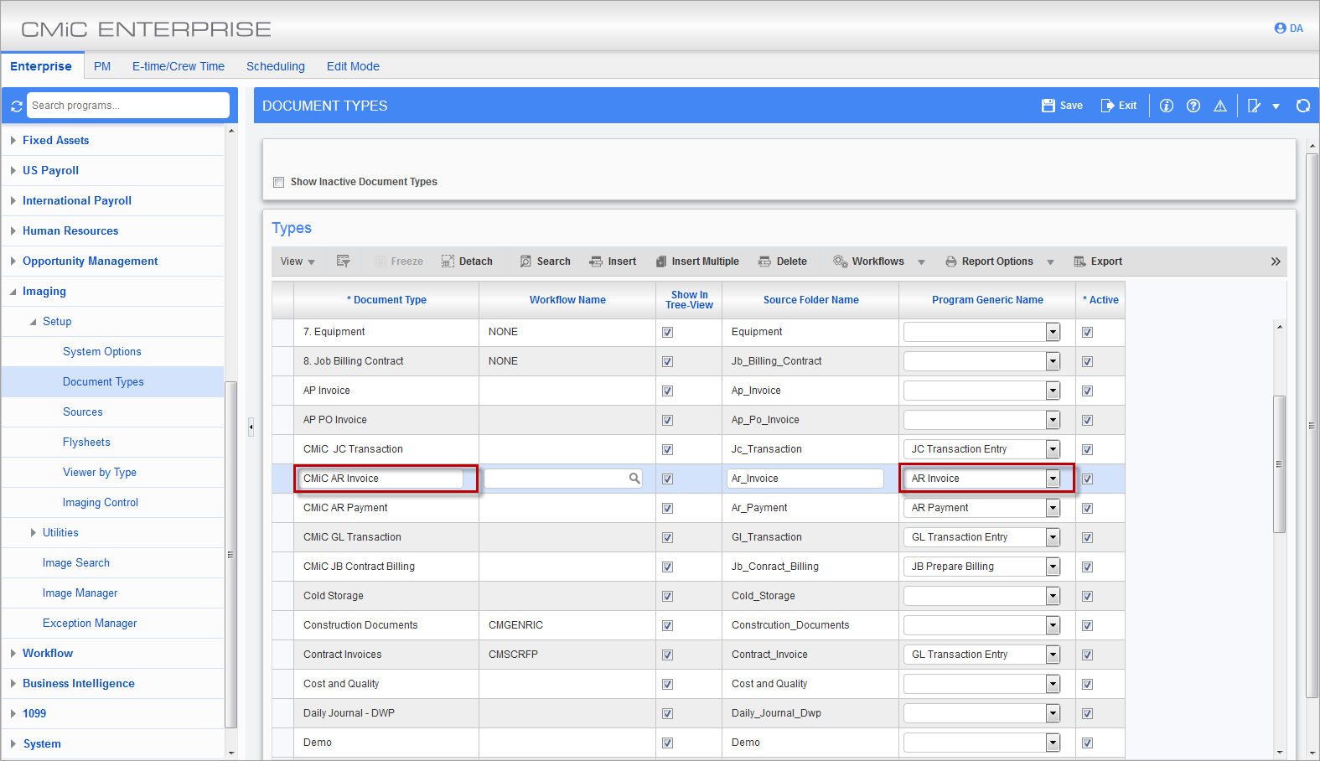
Task: Switch to the E-time/Crew Time tab
Action: click(x=179, y=66)
